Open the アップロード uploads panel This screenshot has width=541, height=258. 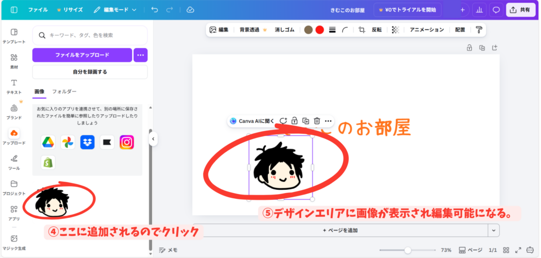click(x=14, y=137)
